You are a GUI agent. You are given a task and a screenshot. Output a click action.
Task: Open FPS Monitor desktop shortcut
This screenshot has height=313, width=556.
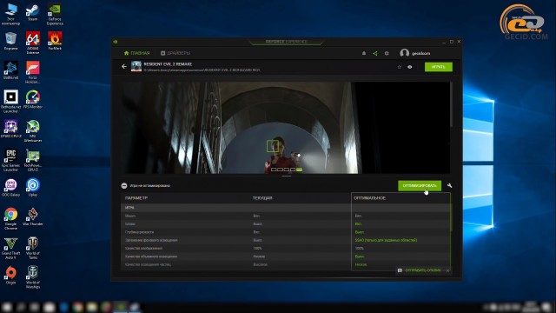(33, 99)
